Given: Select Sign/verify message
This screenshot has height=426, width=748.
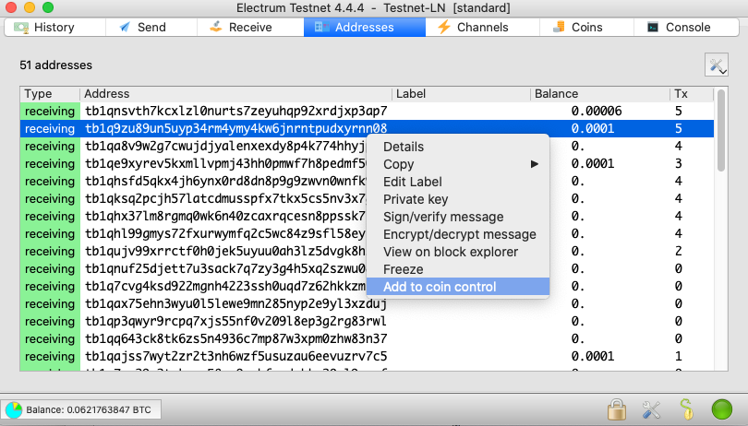Looking at the screenshot, I should point(458,217).
